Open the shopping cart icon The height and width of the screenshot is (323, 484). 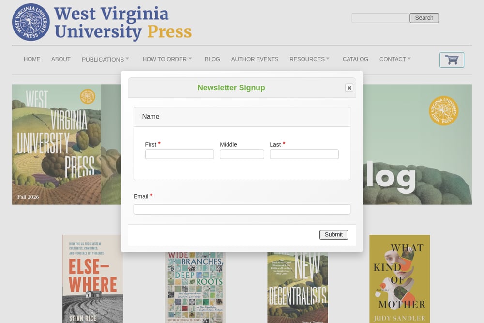pyautogui.click(x=452, y=60)
